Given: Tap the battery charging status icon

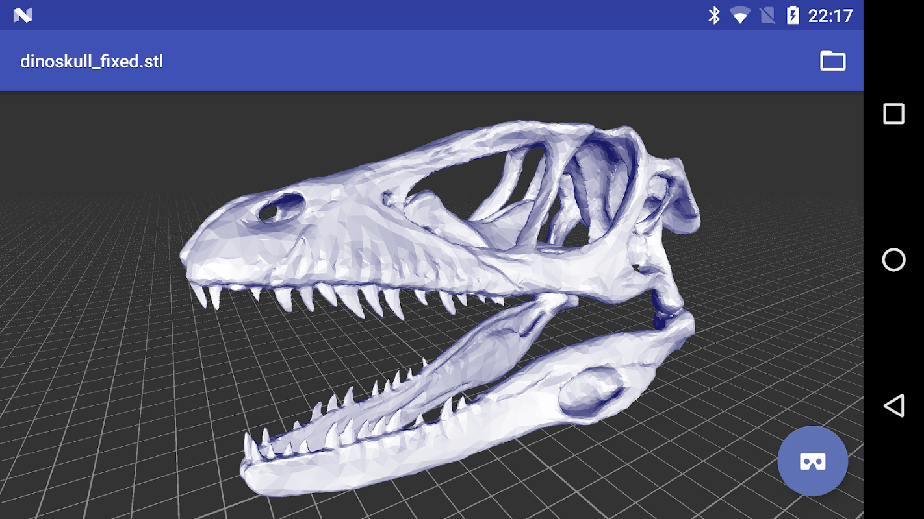Looking at the screenshot, I should click(x=793, y=15).
